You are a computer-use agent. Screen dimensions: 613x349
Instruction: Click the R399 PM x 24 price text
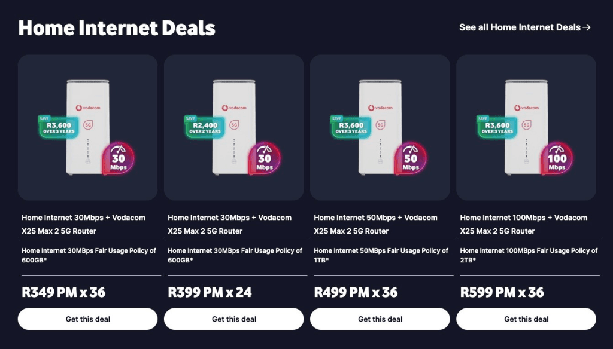[x=210, y=292]
